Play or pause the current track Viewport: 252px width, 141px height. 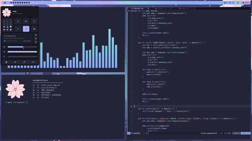coord(36,38)
